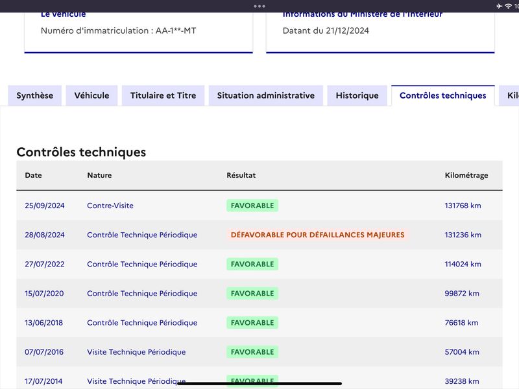Select the Contrôles techniques tab
The height and width of the screenshot is (389, 519).
[x=443, y=95]
